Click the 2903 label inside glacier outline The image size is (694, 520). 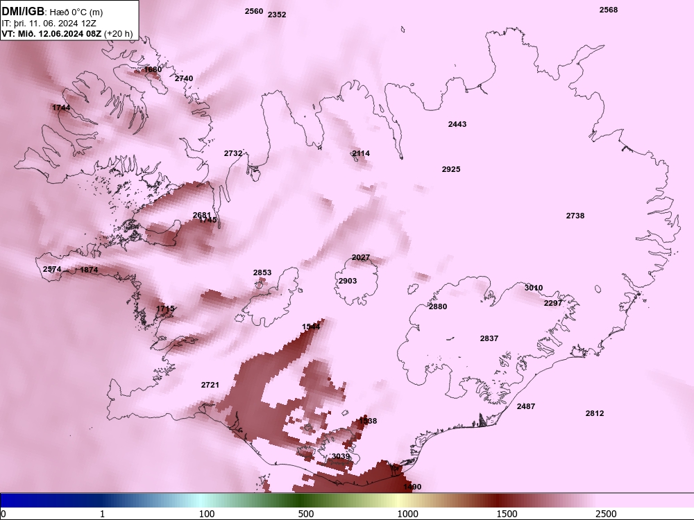click(348, 281)
